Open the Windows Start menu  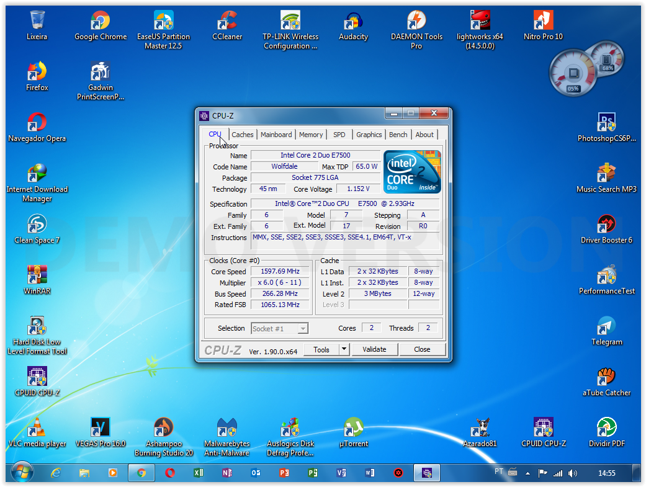[22, 473]
